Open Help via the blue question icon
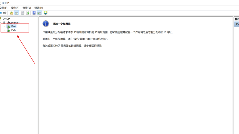This screenshot has height=134, width=239. pos(34,13)
